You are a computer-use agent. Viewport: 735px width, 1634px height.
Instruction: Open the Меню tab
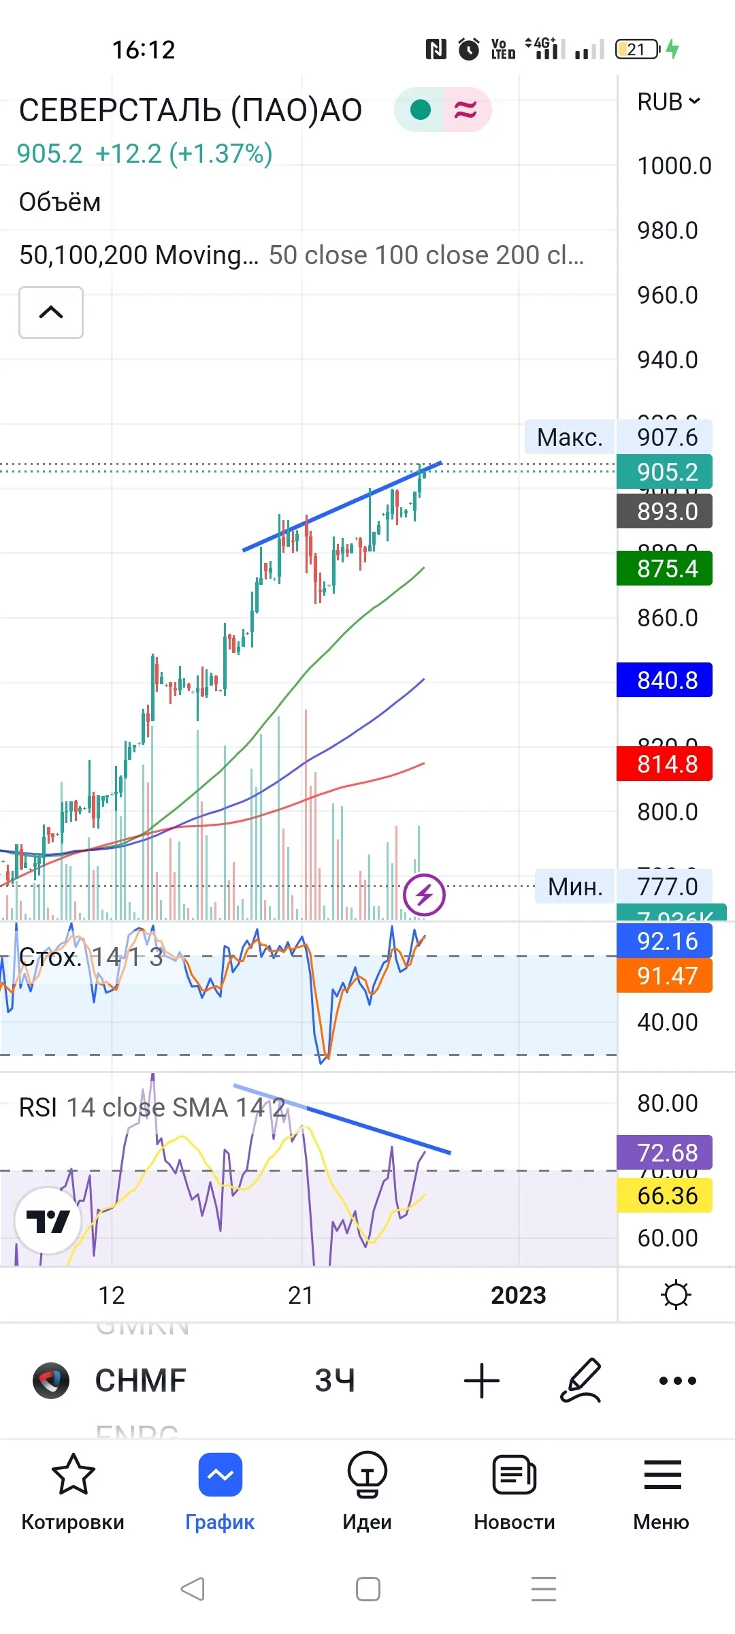pos(661,1493)
